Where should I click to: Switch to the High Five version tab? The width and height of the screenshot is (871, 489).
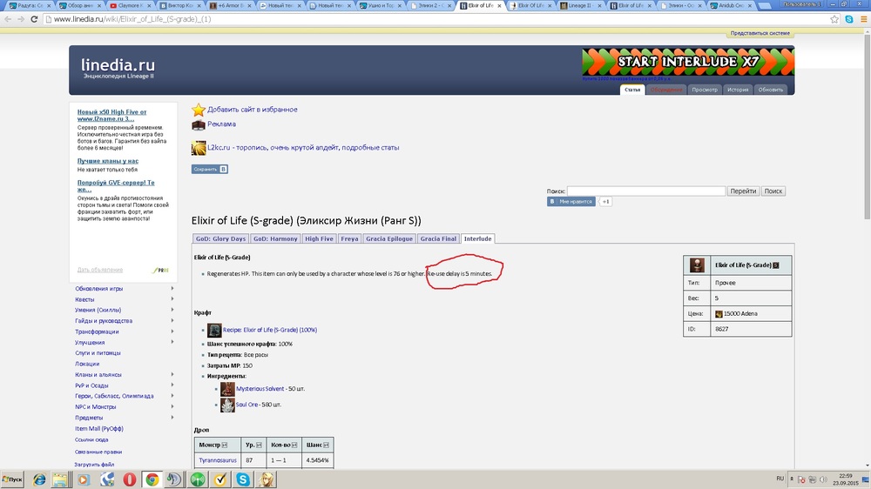tap(319, 238)
